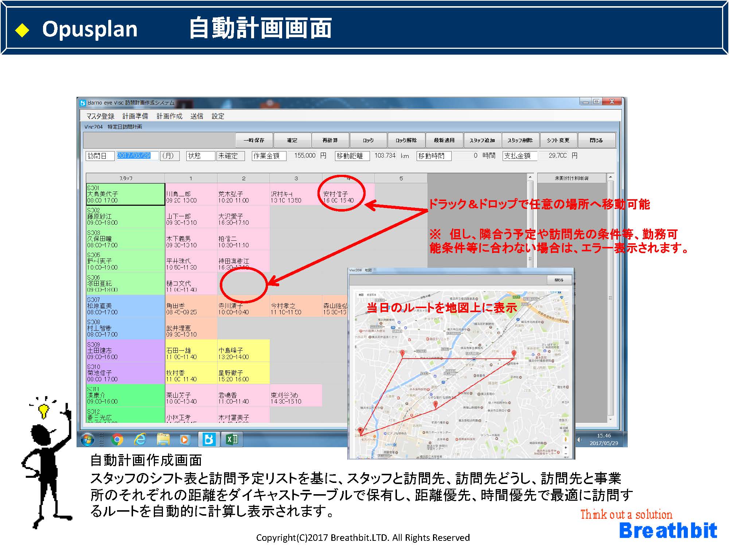Click column header 5 in the schedule grid

point(401,178)
